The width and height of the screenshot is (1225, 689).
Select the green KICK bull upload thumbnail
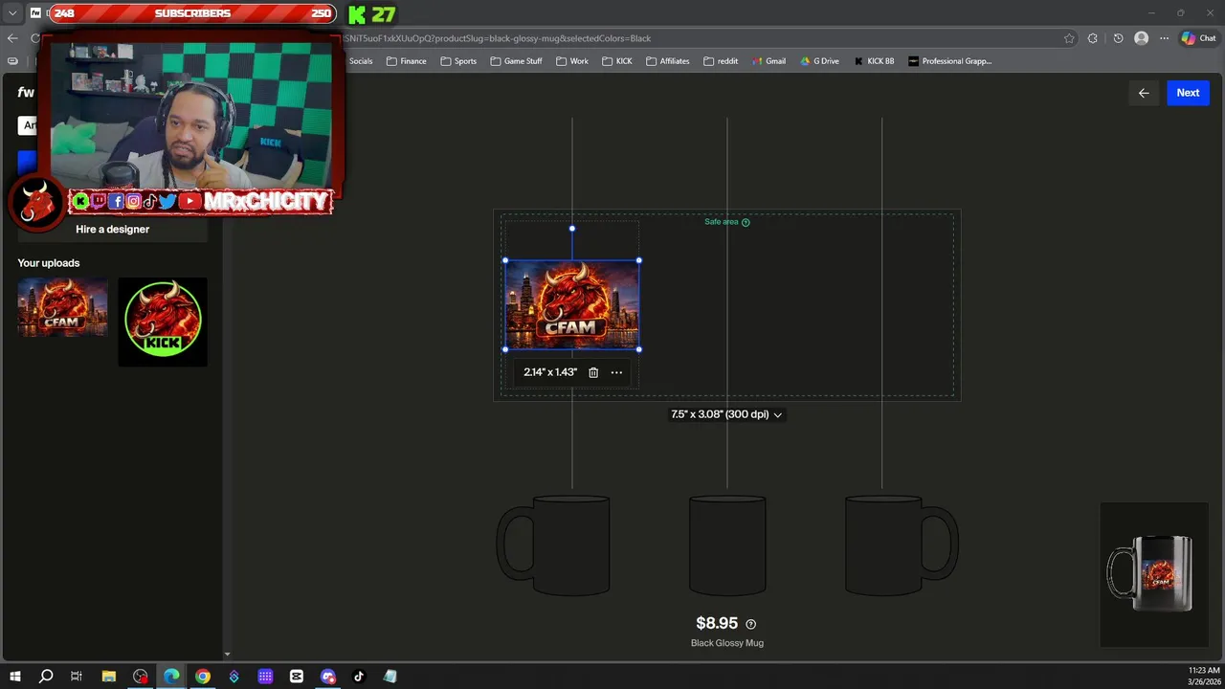163,322
